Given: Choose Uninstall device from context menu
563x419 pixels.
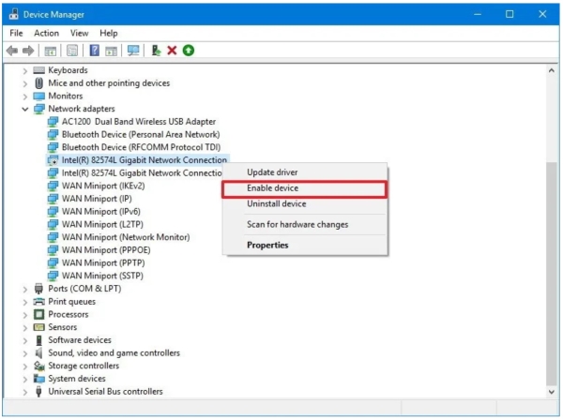Looking at the screenshot, I should tap(305, 204).
